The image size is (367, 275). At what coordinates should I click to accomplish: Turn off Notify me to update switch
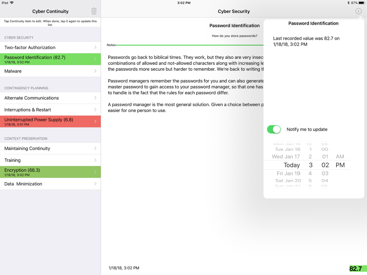point(274,129)
